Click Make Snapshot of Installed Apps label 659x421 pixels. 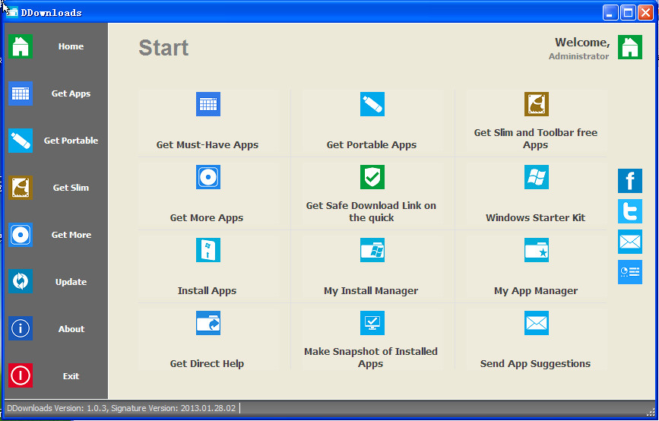(x=371, y=357)
